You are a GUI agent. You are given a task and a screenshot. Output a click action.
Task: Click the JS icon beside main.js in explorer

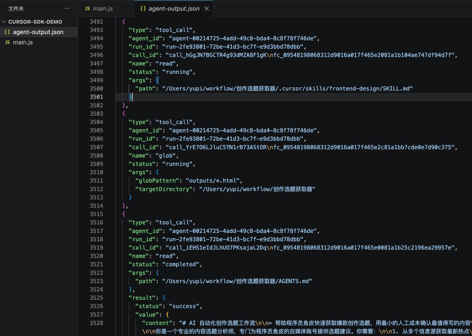[x=7, y=42]
